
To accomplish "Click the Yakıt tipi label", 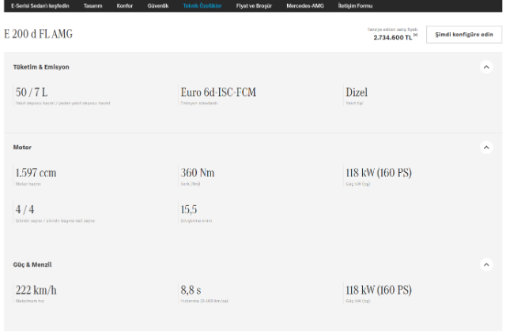I will [354, 103].
